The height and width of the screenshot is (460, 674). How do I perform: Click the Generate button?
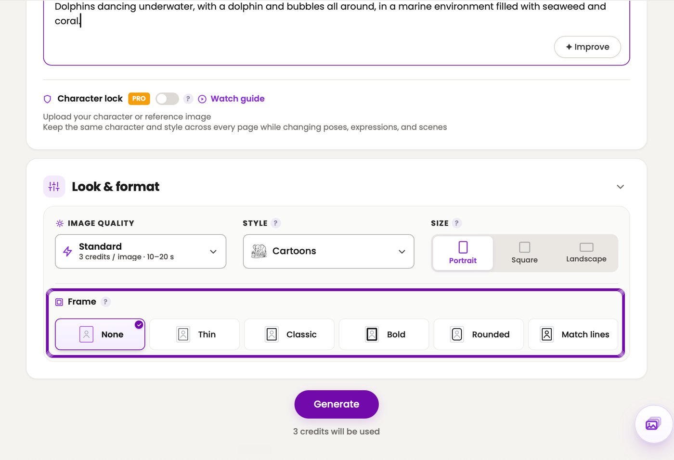click(x=337, y=404)
